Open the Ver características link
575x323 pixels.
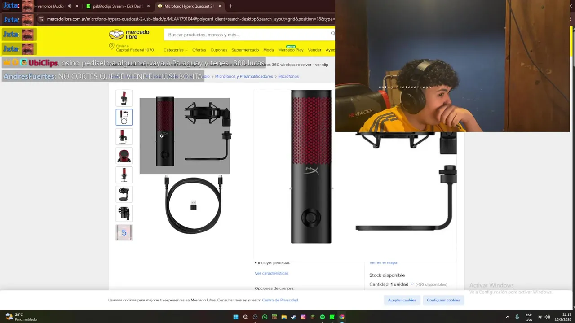click(x=271, y=273)
